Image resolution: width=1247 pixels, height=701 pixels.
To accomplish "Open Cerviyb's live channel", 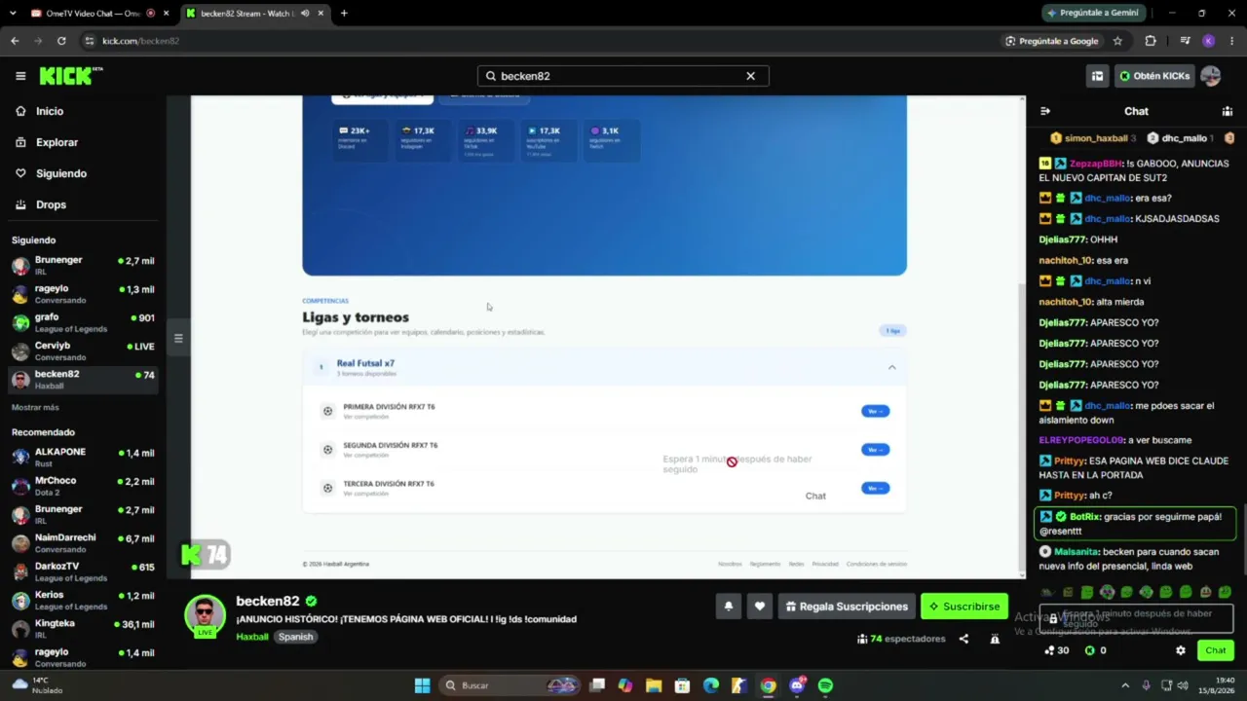I will coord(83,350).
